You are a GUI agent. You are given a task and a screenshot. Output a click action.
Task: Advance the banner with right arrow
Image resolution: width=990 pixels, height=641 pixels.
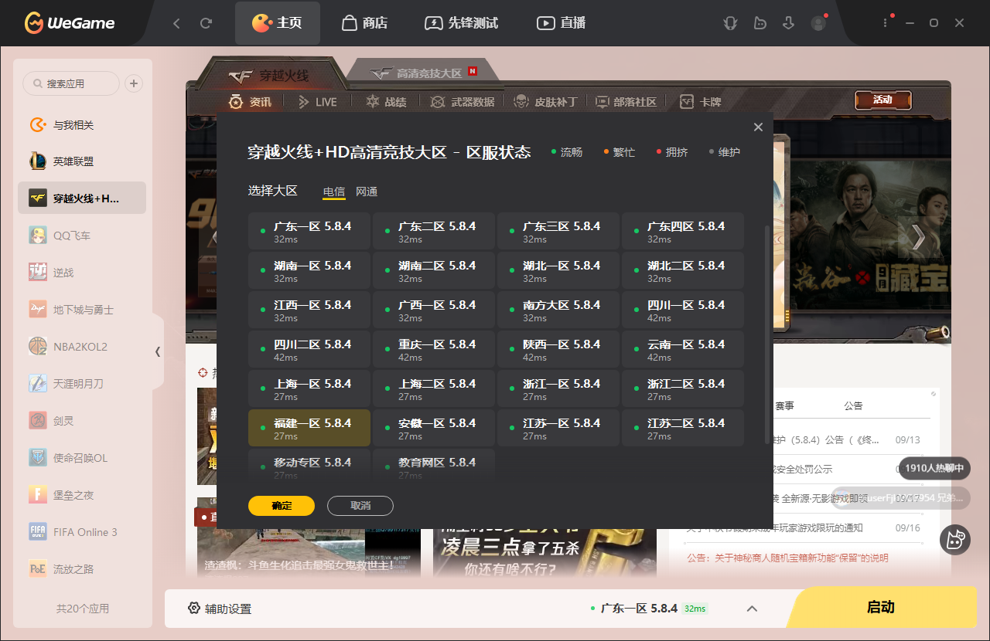pos(918,237)
